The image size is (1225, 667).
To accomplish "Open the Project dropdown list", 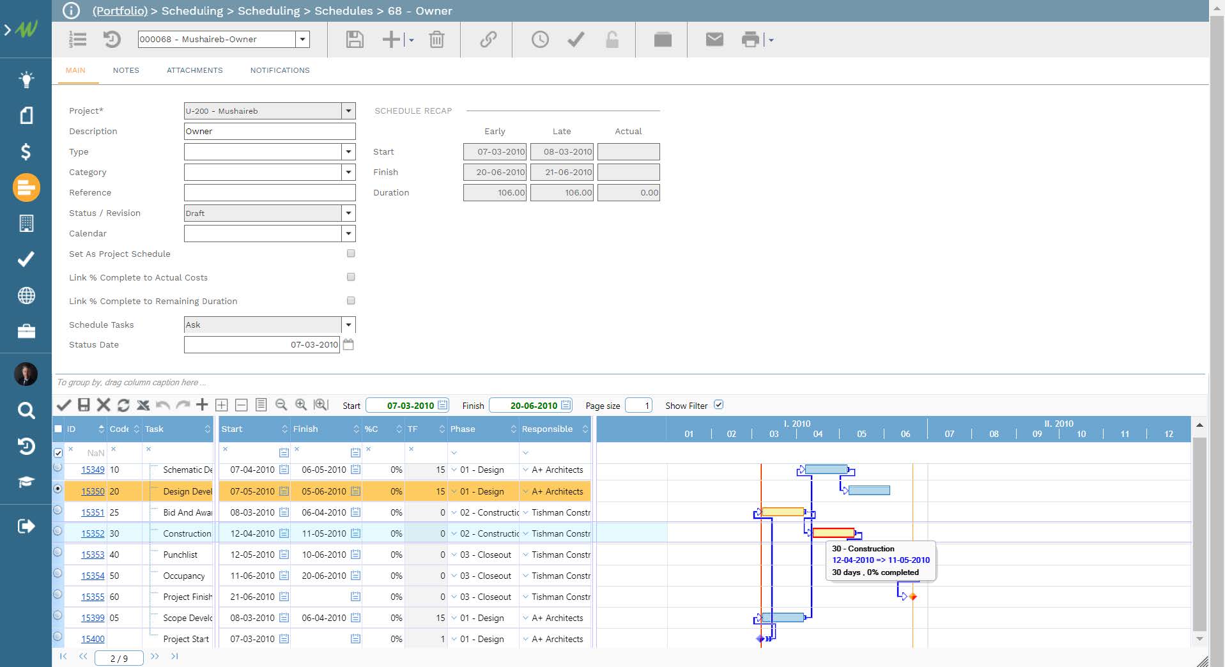I will pyautogui.click(x=348, y=111).
